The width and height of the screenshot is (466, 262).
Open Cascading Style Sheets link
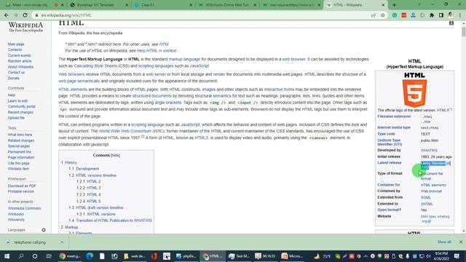(95, 65)
